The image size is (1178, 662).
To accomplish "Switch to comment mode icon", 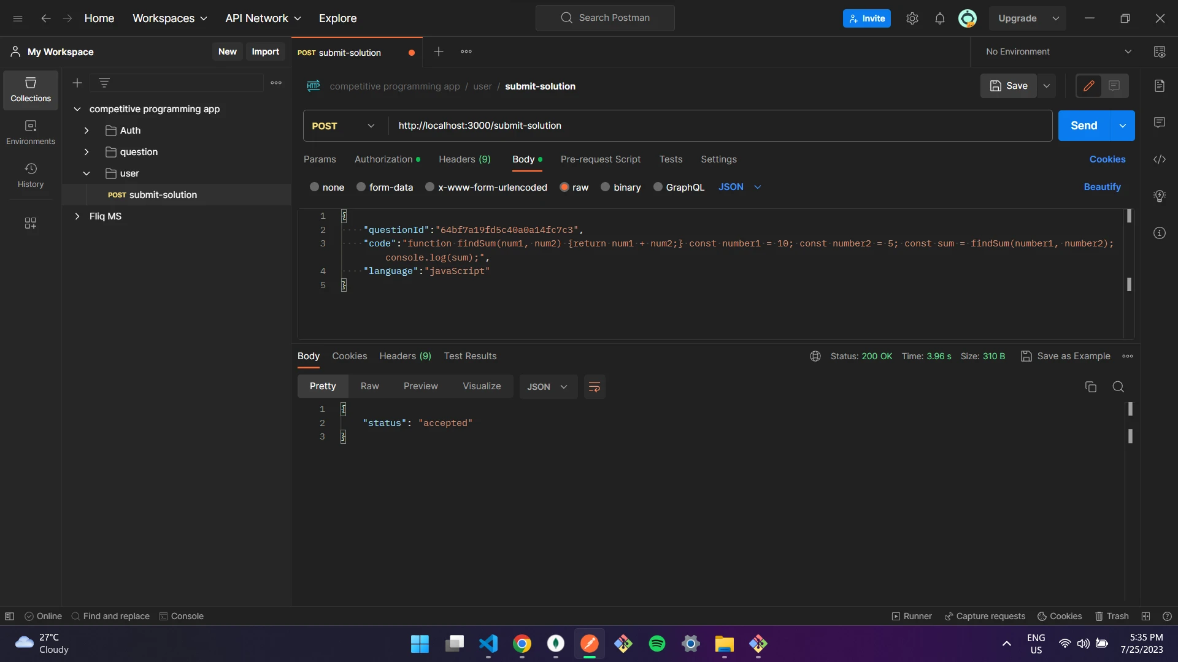I will click(x=1114, y=86).
